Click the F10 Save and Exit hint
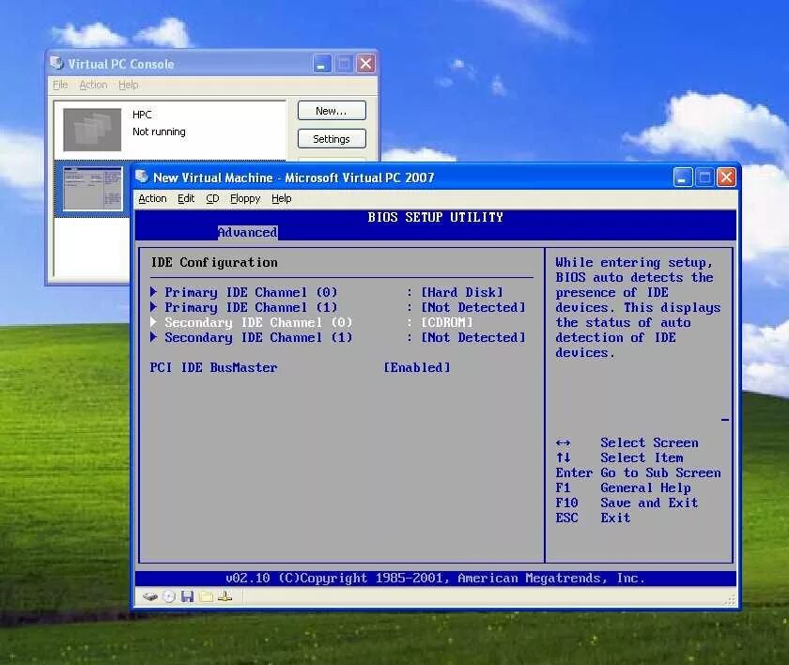The width and height of the screenshot is (789, 665). tap(627, 503)
